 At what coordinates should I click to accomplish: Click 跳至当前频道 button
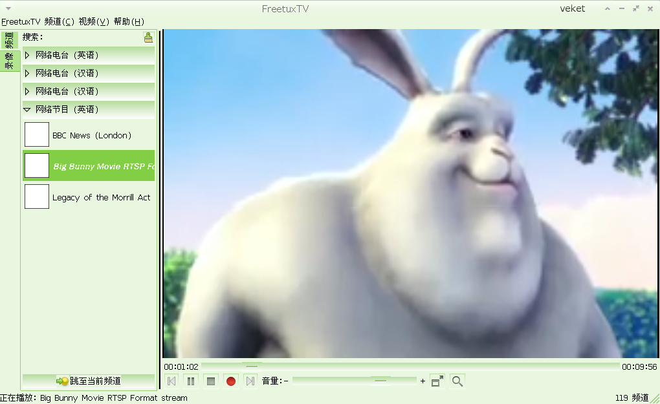[x=89, y=381]
